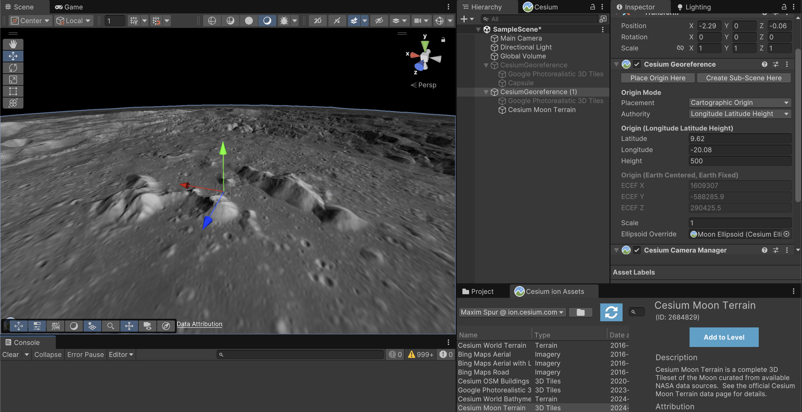The image size is (802, 412).
Task: Click Create Sub-Scene Here button
Action: [x=743, y=78]
